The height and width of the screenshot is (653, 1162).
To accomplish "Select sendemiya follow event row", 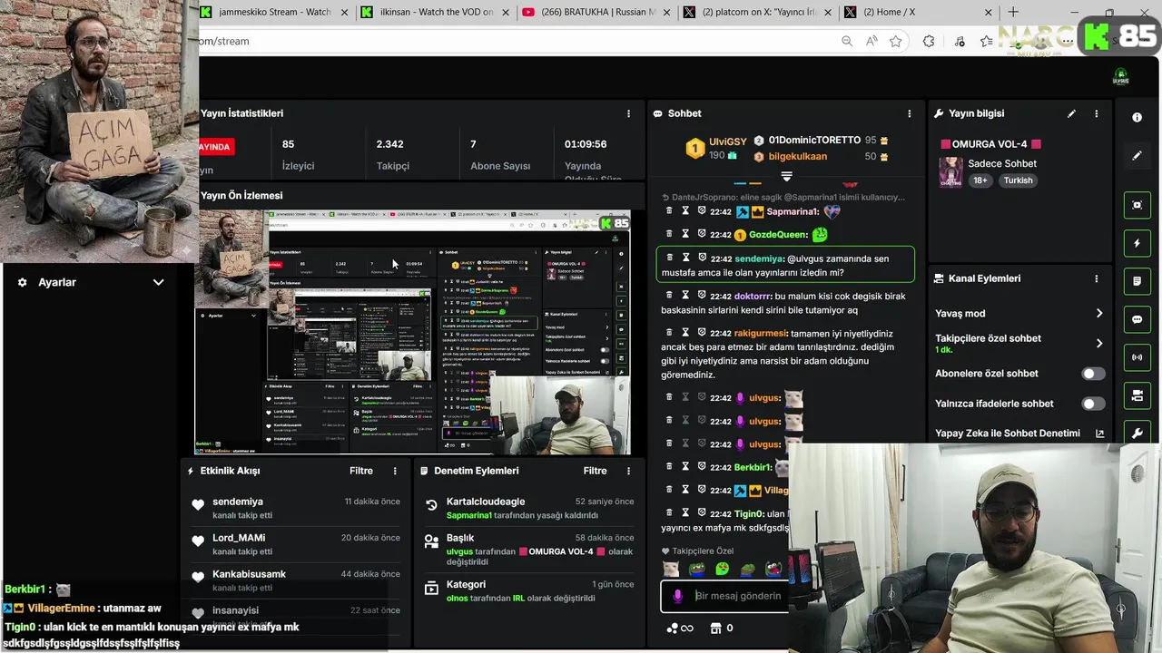I will tap(295, 508).
